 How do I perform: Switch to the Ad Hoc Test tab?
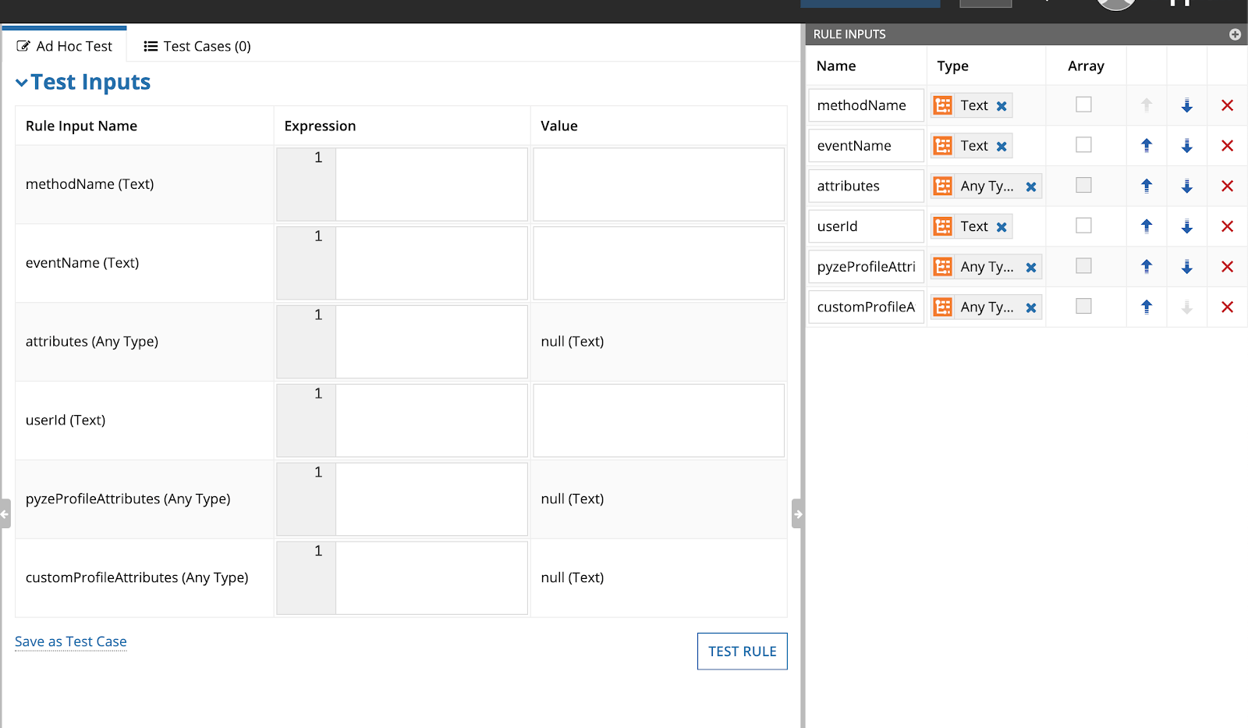65,46
